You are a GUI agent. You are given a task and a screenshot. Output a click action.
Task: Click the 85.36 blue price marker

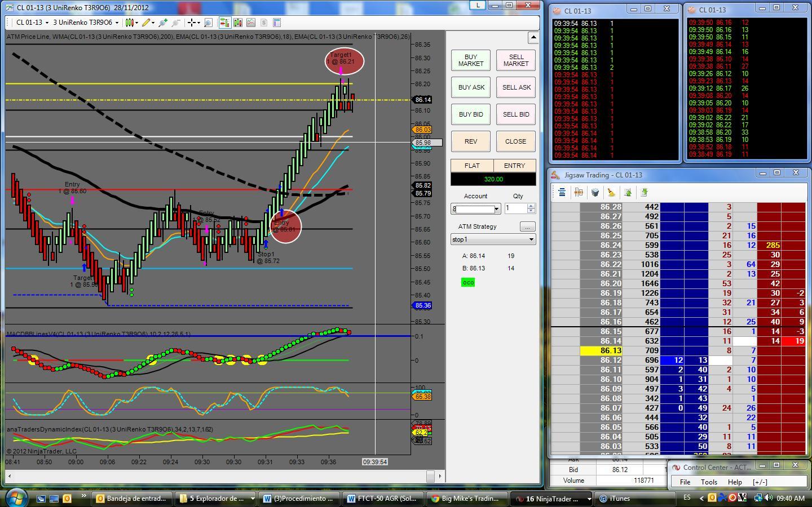[x=422, y=306]
